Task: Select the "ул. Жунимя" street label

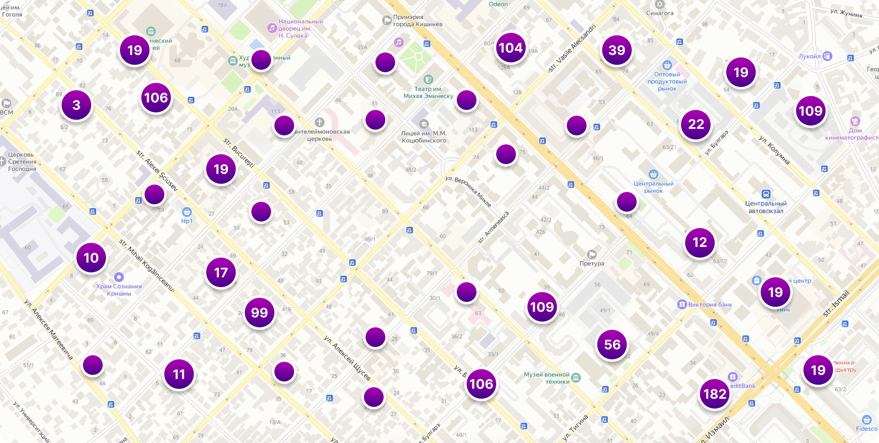Action: (x=846, y=13)
